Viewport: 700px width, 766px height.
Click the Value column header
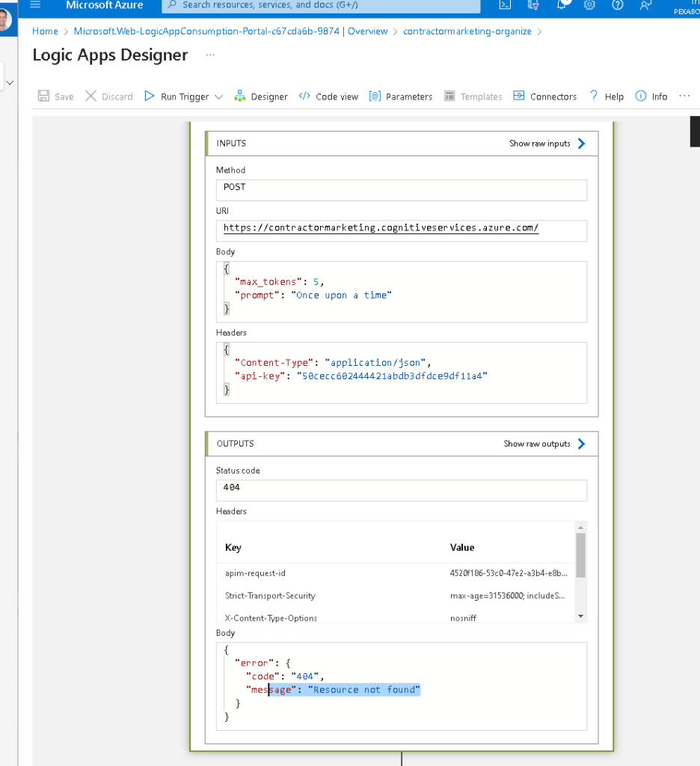tap(462, 548)
